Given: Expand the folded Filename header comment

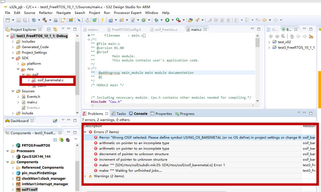Looking at the screenshot, I should (89, 35).
